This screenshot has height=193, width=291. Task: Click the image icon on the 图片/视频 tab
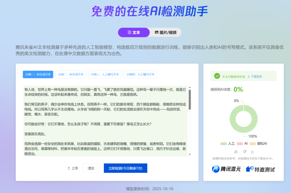[157, 32]
